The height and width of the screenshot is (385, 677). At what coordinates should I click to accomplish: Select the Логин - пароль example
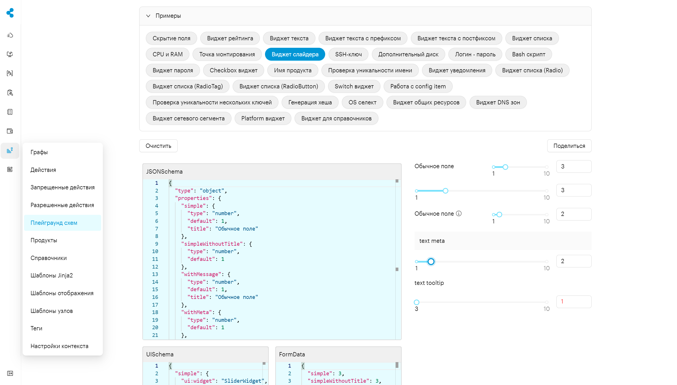coord(475,54)
